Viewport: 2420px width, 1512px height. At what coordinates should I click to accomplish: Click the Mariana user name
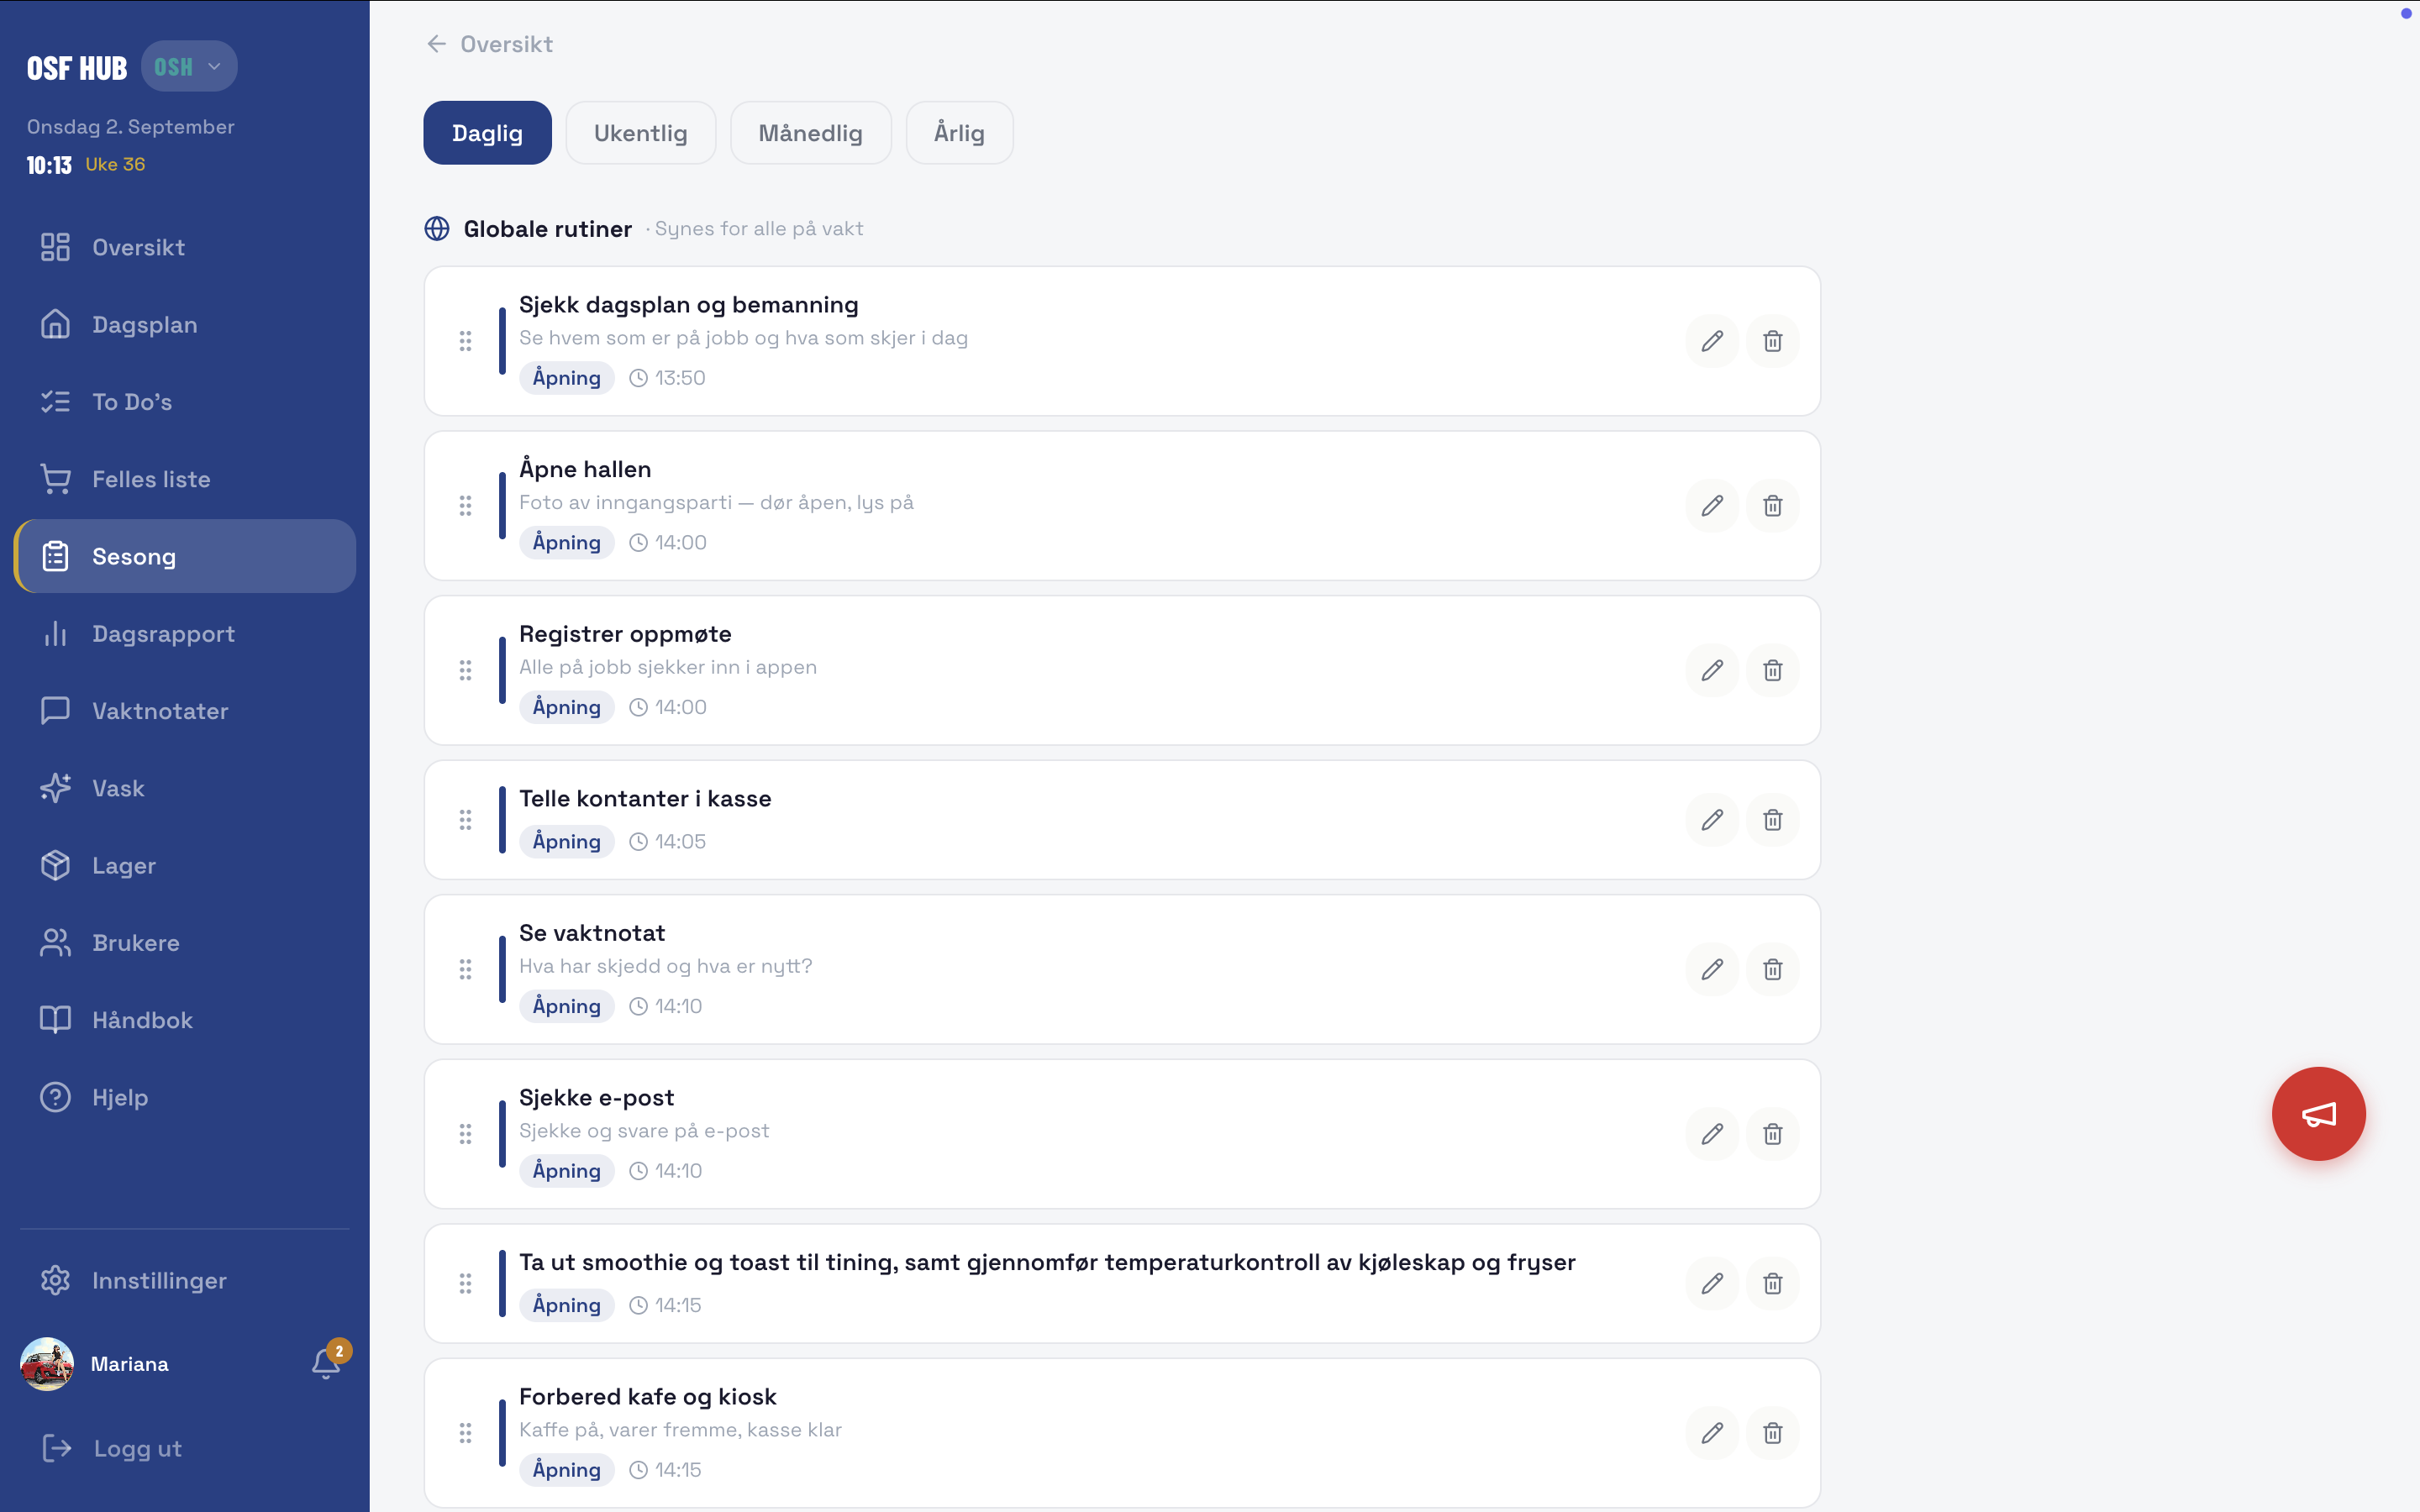(x=130, y=1364)
